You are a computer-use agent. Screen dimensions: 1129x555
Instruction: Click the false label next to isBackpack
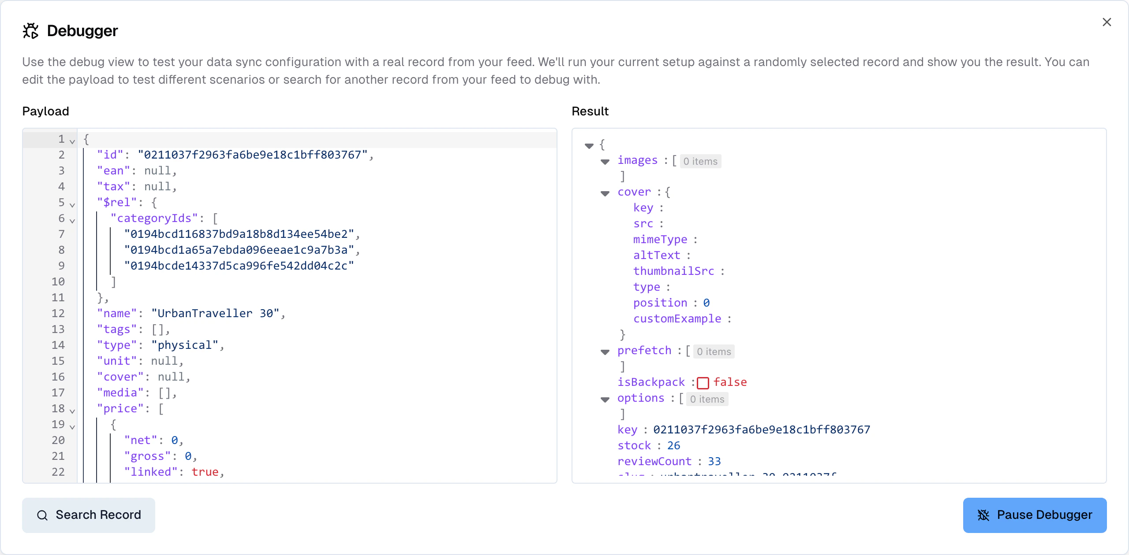tap(730, 382)
